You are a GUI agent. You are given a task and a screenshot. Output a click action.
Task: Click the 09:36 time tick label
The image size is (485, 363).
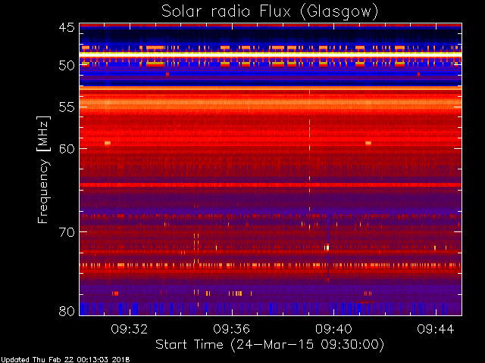[231, 329]
